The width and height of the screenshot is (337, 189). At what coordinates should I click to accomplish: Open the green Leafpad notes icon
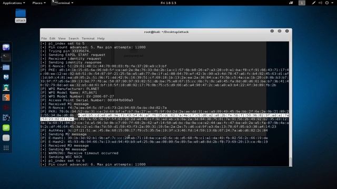6,128
